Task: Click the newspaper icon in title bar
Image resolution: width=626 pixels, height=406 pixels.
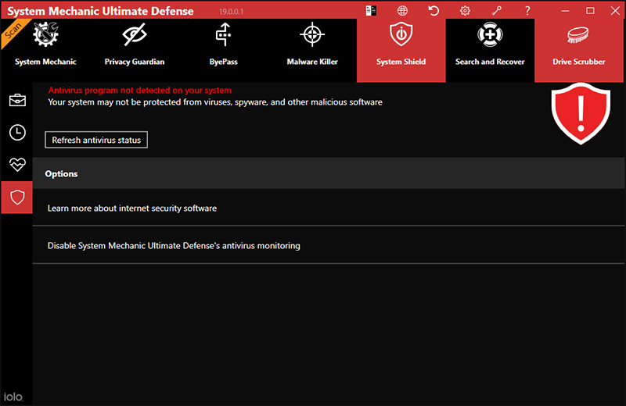Action: point(371,11)
